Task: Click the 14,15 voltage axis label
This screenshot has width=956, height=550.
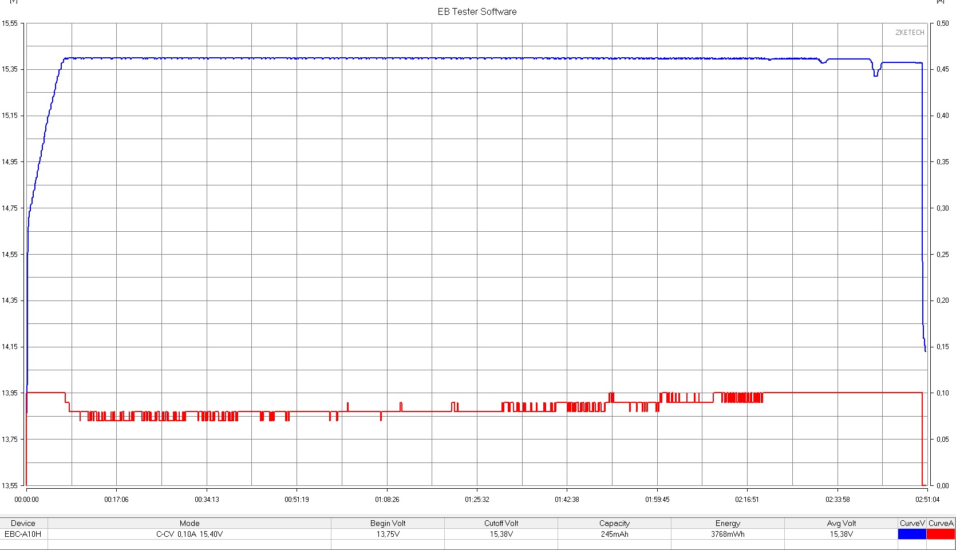Action: pos(10,347)
